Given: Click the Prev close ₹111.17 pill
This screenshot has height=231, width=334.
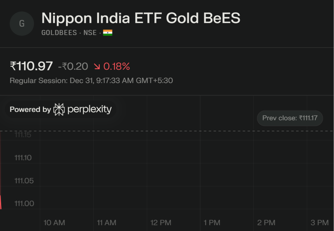Looking at the screenshot, I should [290, 118].
